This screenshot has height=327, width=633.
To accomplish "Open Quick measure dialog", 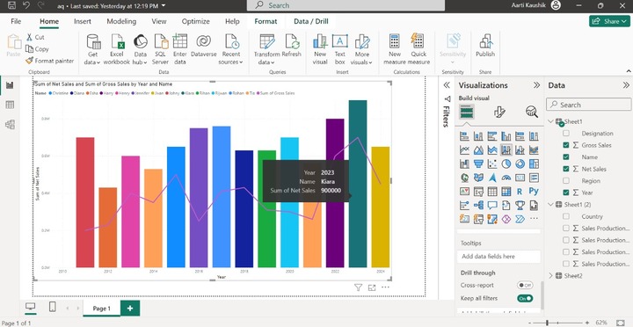I will point(418,49).
